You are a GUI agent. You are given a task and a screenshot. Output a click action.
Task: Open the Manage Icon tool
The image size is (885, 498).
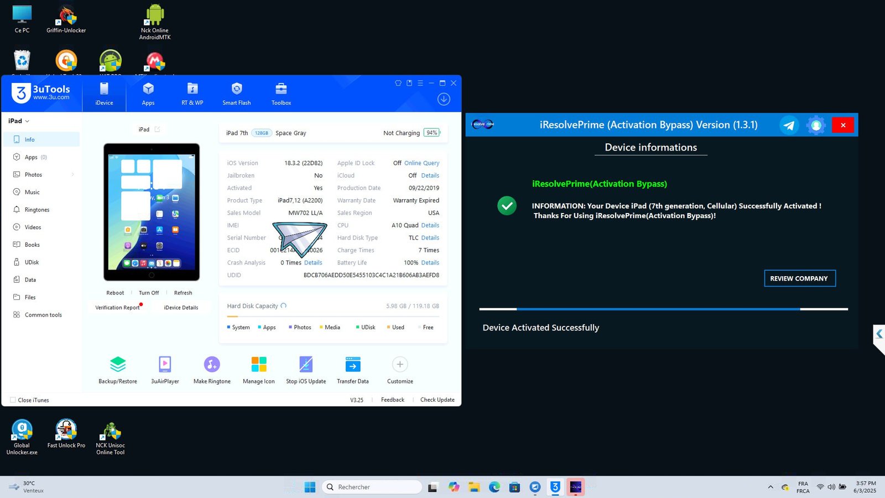point(259,370)
